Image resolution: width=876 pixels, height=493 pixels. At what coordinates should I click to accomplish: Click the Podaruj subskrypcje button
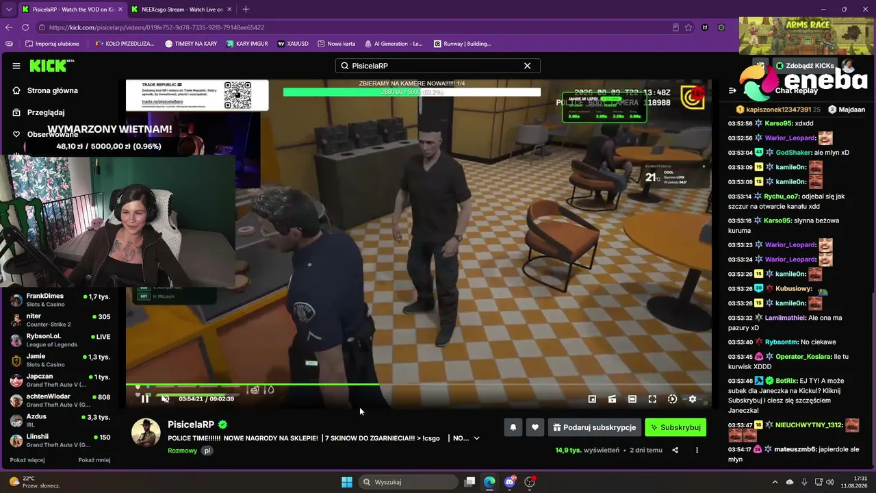(x=595, y=427)
